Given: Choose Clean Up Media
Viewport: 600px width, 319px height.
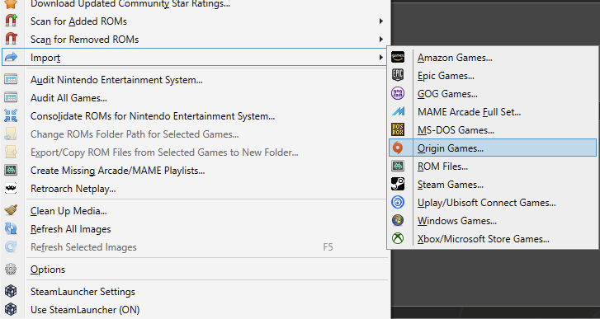Looking at the screenshot, I should (x=69, y=211).
